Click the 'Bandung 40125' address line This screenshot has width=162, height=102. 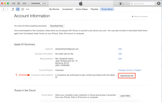[62, 63]
